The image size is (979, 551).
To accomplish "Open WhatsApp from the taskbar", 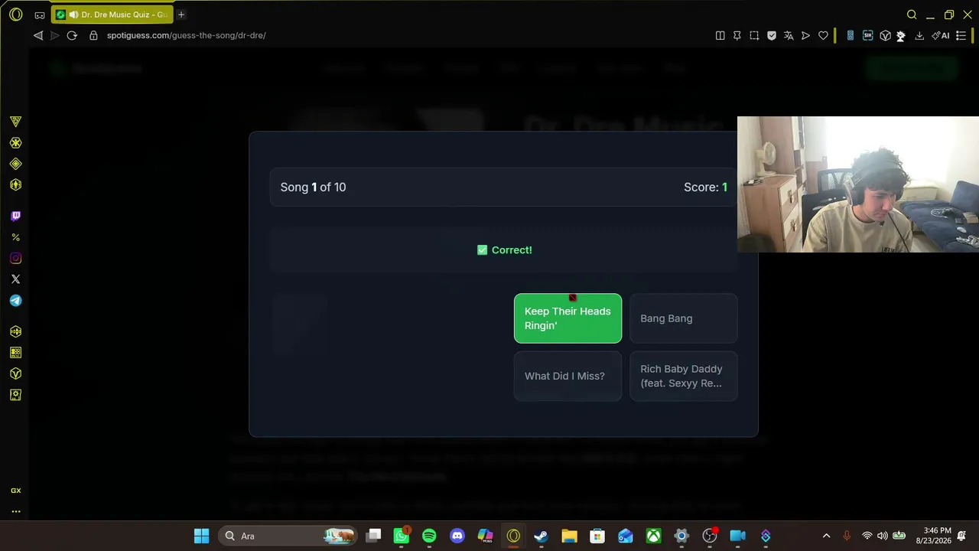I will pos(402,536).
